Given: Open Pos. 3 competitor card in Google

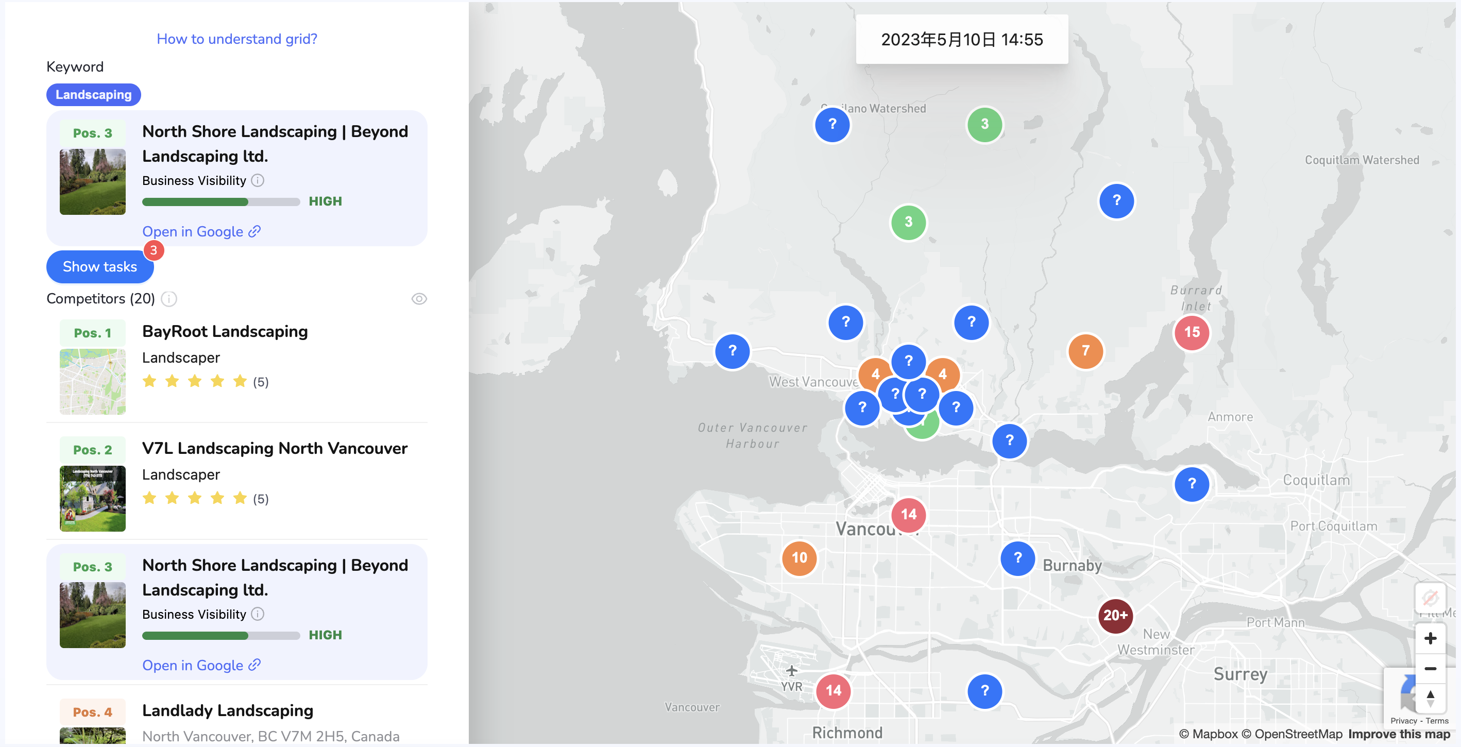Looking at the screenshot, I should click(201, 665).
